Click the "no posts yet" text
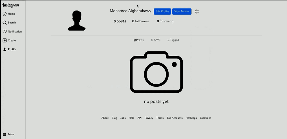This screenshot has width=287, height=139. (x=156, y=101)
